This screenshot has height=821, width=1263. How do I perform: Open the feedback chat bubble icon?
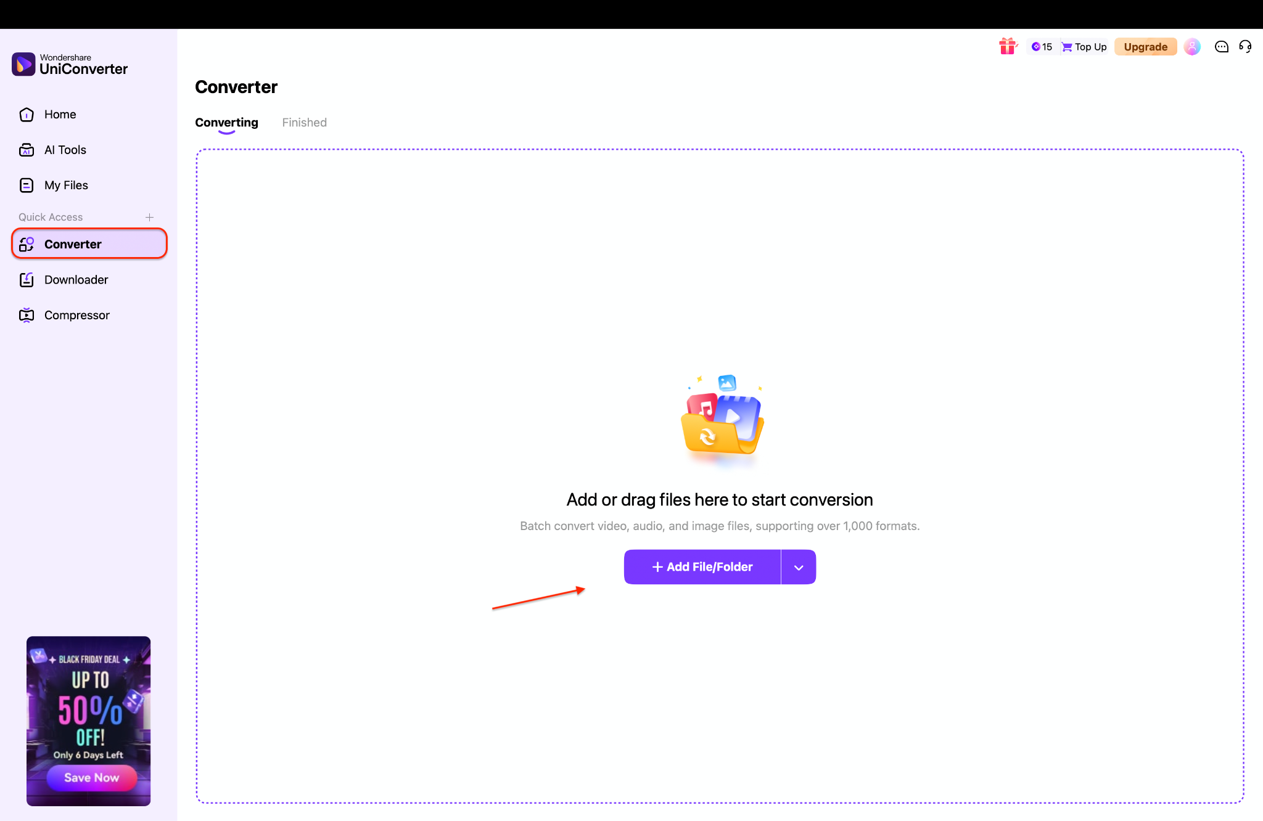(1221, 46)
